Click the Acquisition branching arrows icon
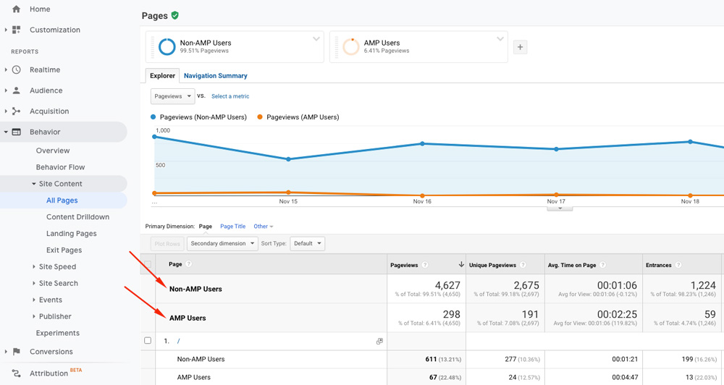 [16, 111]
